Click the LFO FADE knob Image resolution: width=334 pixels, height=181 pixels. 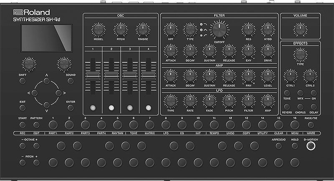pos(210,102)
